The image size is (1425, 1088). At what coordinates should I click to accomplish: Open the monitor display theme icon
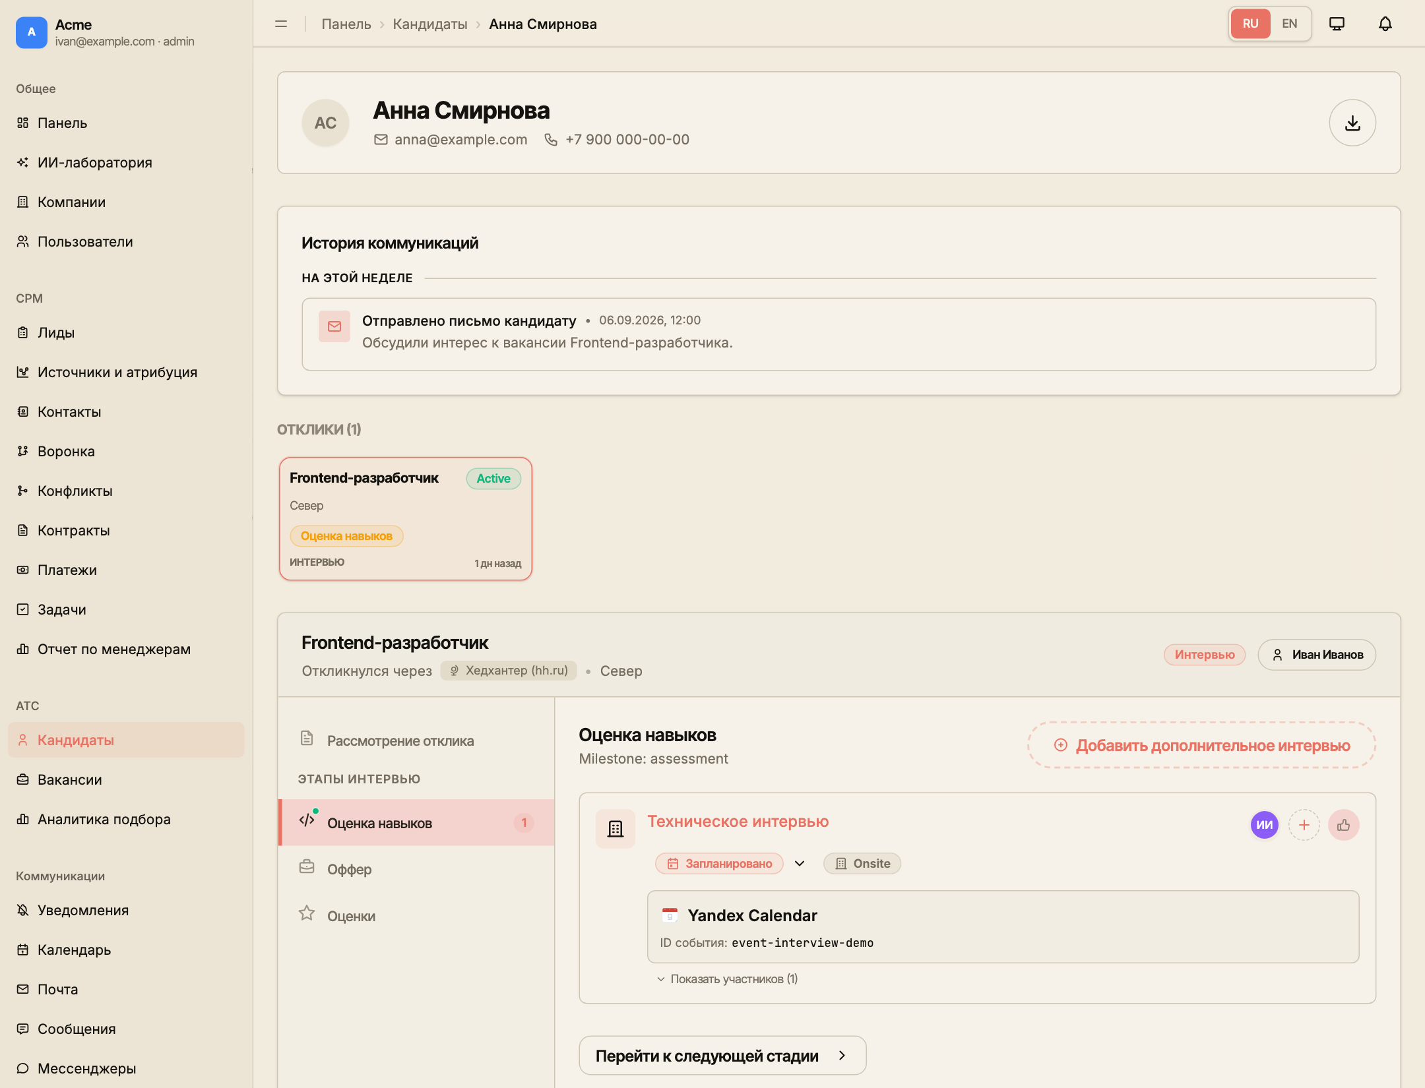coord(1337,24)
